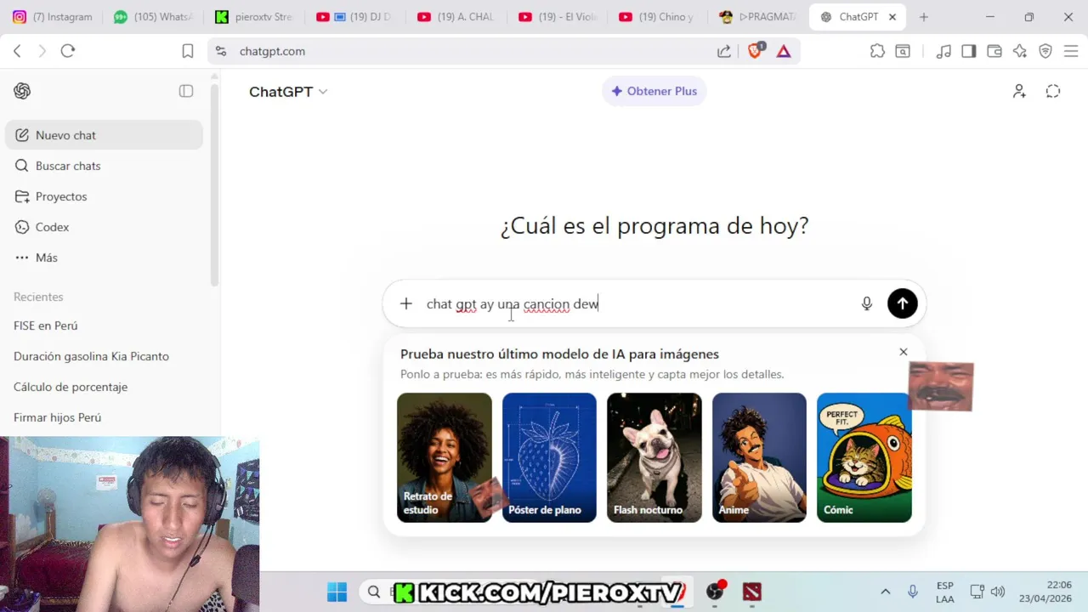Activate microphone dictation in prompt box
This screenshot has width=1088, height=612.
(x=867, y=303)
